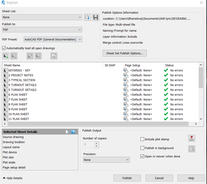
Task: Click the layout icon beside 11 PLAN SHEET
Action: 6,119
